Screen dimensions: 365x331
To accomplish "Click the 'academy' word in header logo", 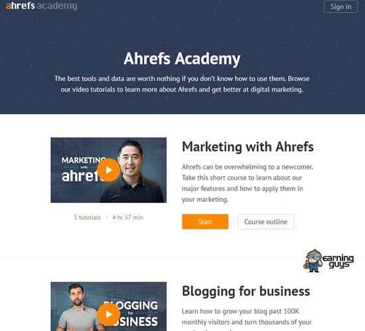I will click(x=57, y=6).
